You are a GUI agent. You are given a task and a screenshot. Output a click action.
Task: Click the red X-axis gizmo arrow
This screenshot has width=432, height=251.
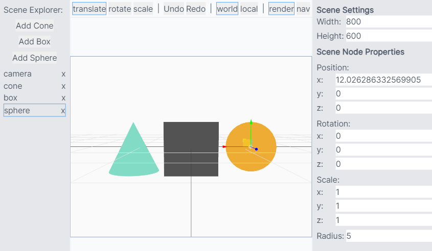(x=224, y=146)
